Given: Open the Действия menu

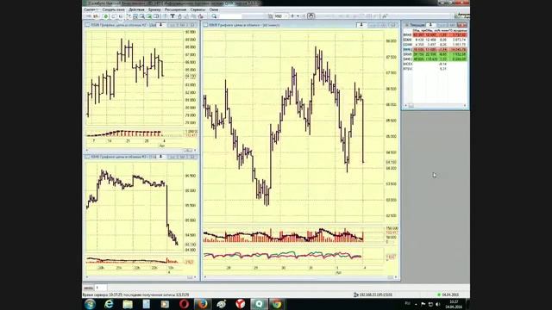Looking at the screenshot, I should pos(136,9).
